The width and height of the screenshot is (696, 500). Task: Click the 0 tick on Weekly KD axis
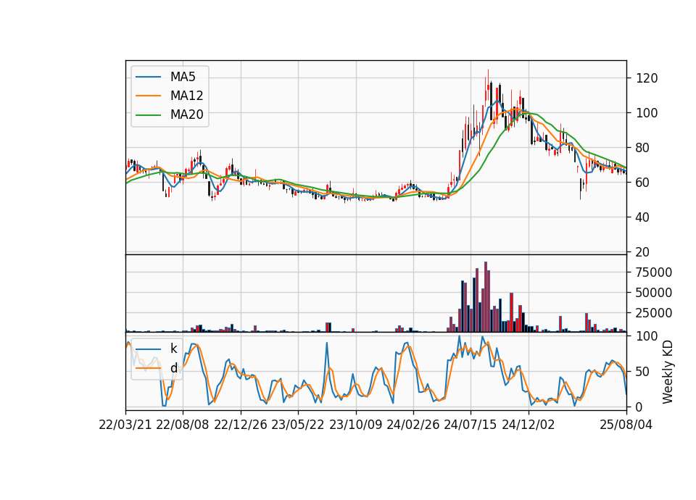tap(639, 407)
